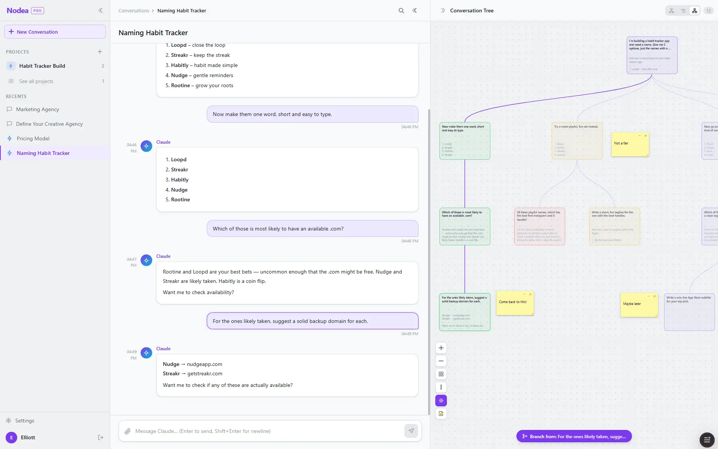
Task: Open search in the conversation header
Action: coord(401,10)
